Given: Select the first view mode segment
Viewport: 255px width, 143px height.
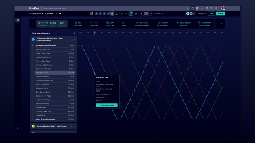Looking at the screenshot, I should tap(142, 14).
